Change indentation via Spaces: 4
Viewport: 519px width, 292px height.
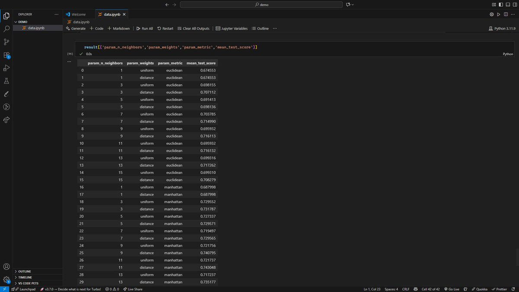click(x=391, y=289)
